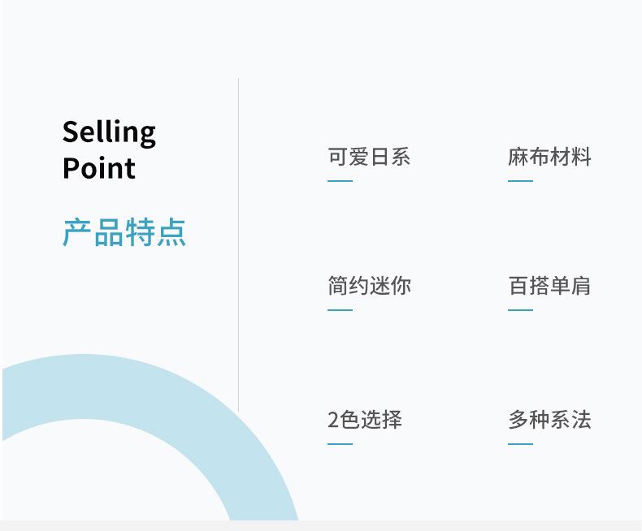Select the blue 产品特点 title
642x531 pixels.
click(124, 232)
